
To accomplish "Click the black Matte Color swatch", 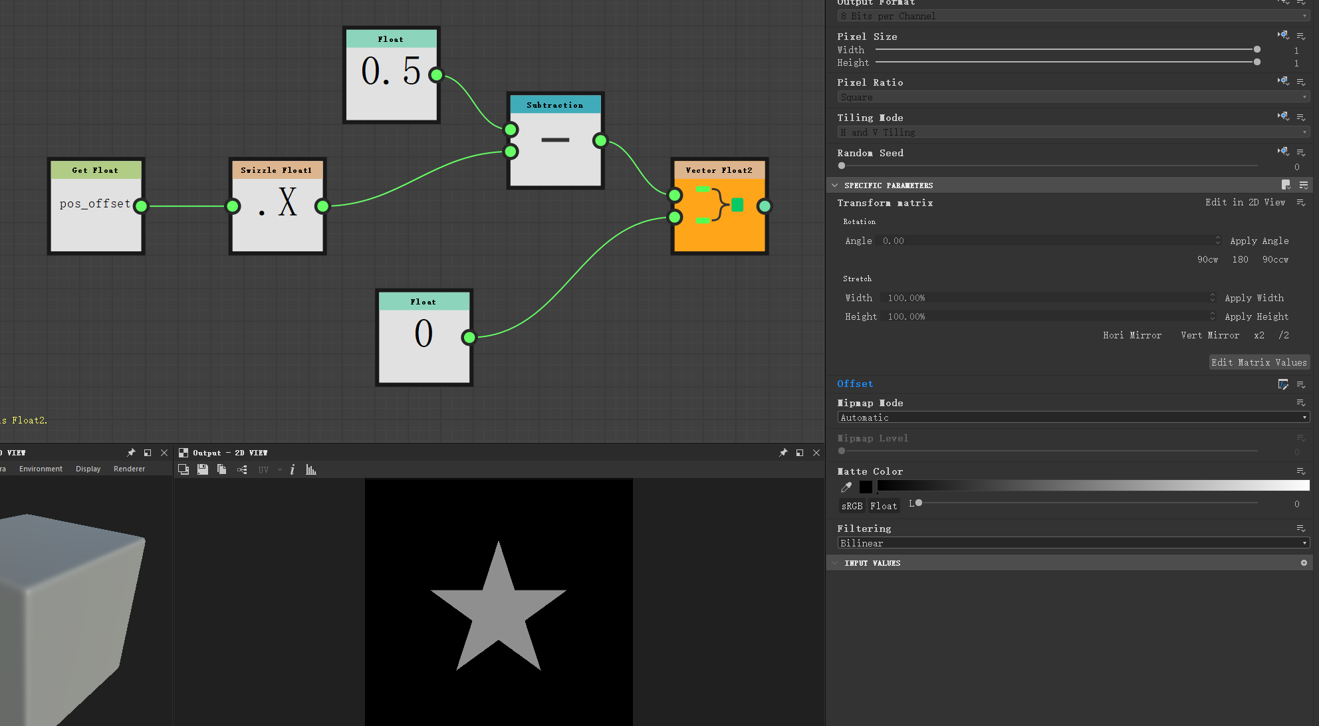I will pyautogui.click(x=866, y=487).
